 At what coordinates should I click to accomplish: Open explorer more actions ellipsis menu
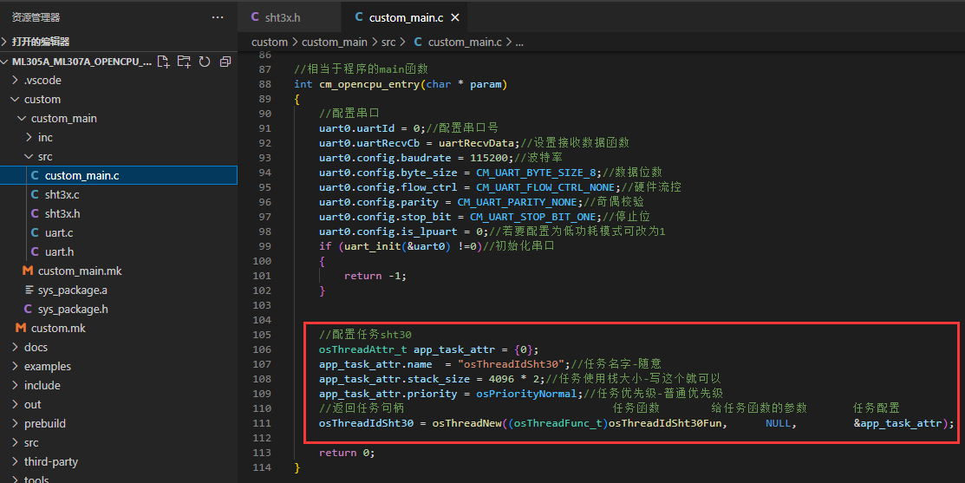218,17
